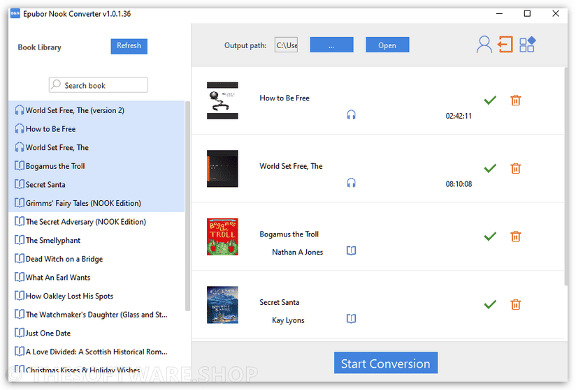Click book icon beside Nathan A Jones
576x390 pixels.
tap(351, 250)
